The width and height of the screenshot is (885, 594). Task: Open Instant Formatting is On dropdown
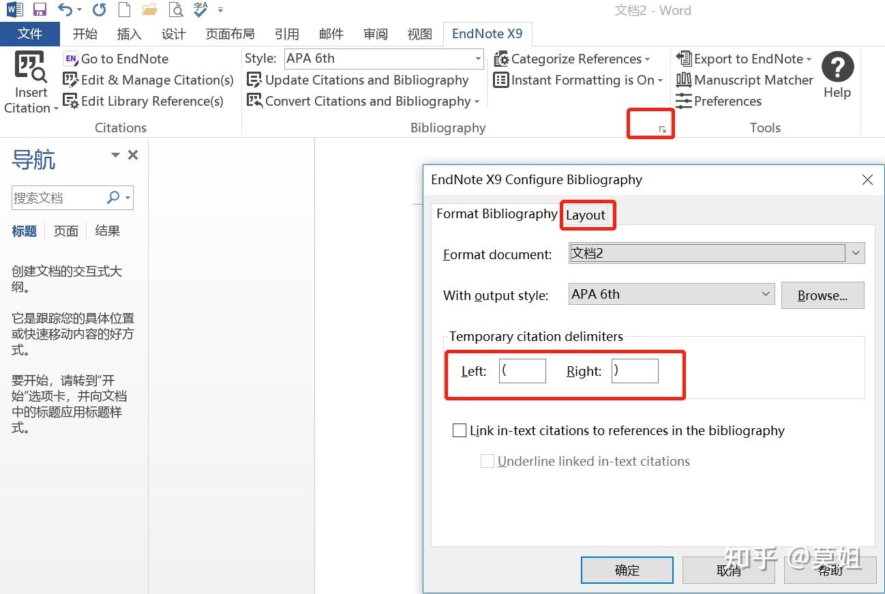[x=578, y=80]
